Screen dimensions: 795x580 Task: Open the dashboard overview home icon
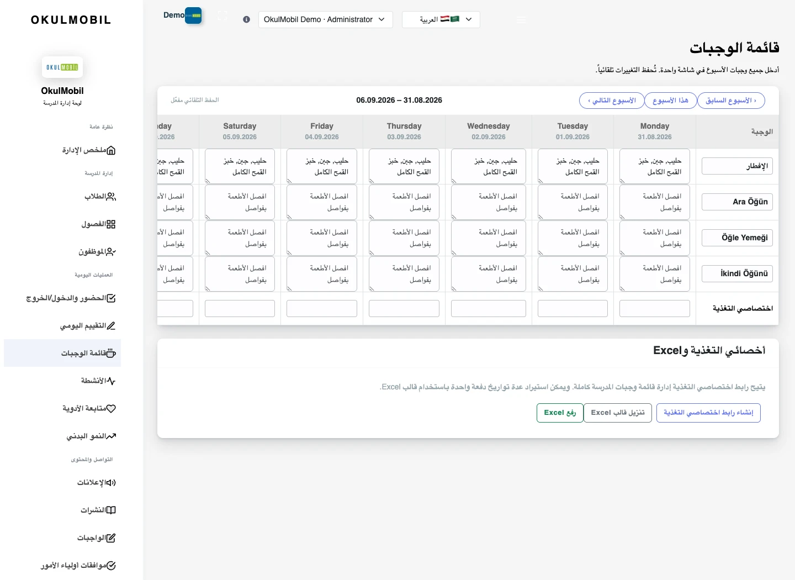point(111,150)
